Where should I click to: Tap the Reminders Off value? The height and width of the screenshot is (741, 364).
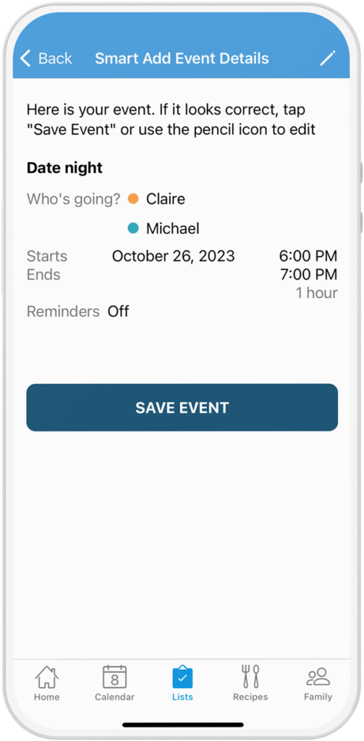118,311
